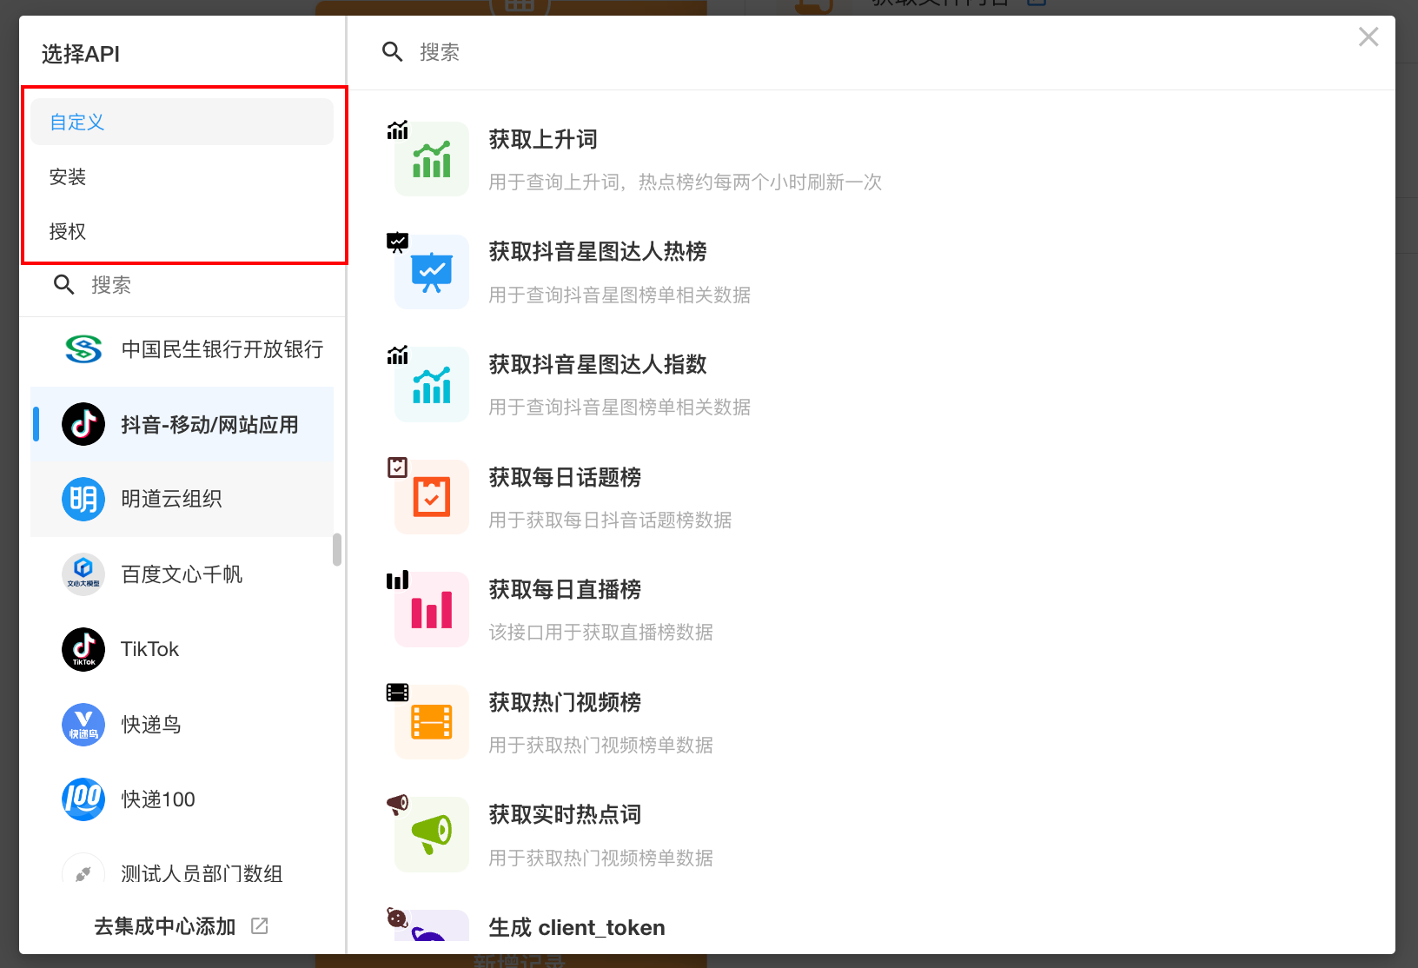Click description 该接口用于获取直播榜数据
The width and height of the screenshot is (1418, 968).
click(601, 633)
